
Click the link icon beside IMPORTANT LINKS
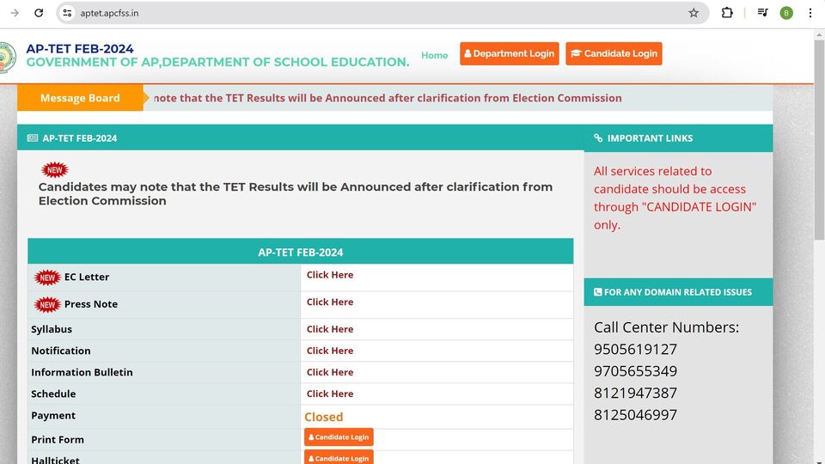click(598, 137)
